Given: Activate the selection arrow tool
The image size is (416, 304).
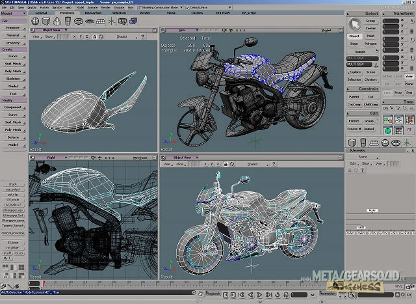Looking at the screenshot, I should [x=354, y=25].
